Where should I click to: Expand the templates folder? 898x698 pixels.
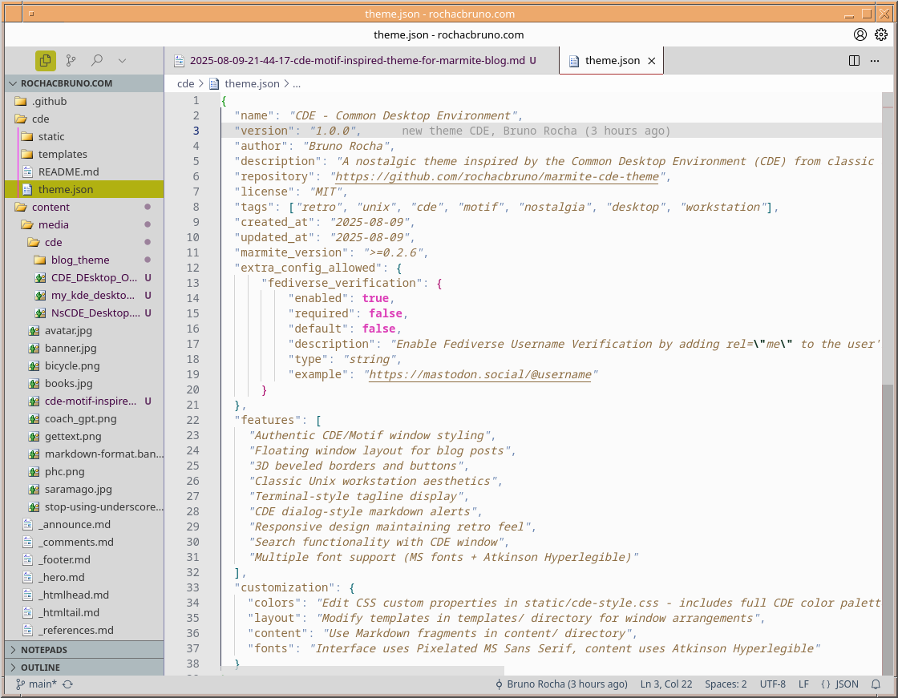84,154
